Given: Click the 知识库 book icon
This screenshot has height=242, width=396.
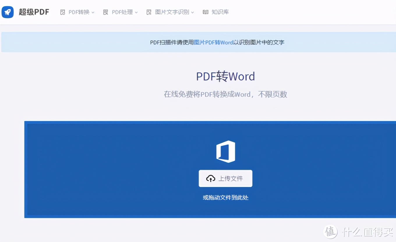Looking at the screenshot, I should [x=205, y=12].
